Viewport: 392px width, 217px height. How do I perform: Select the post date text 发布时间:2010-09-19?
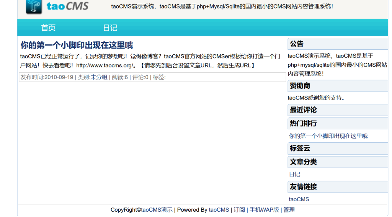tap(47, 77)
